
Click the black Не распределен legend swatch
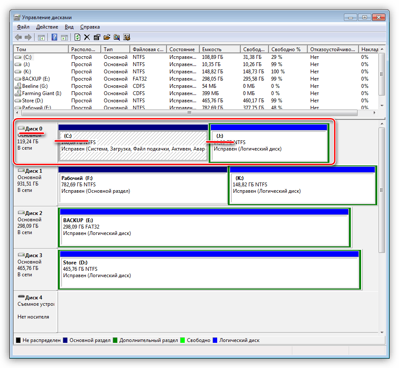point(18,340)
